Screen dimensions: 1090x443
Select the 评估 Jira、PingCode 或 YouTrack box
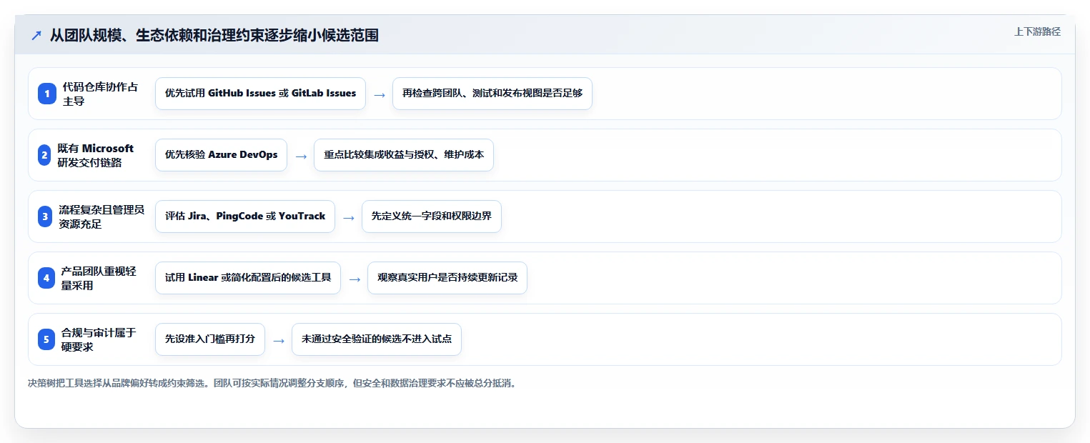tap(245, 216)
